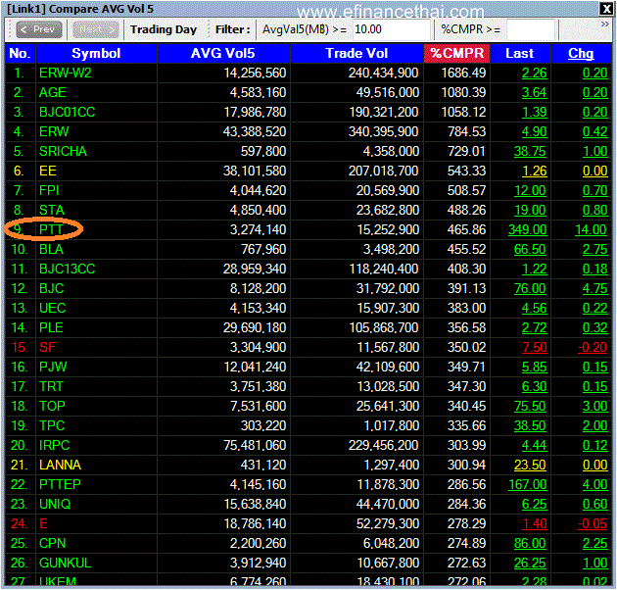Click the greyed Next button

(x=96, y=29)
